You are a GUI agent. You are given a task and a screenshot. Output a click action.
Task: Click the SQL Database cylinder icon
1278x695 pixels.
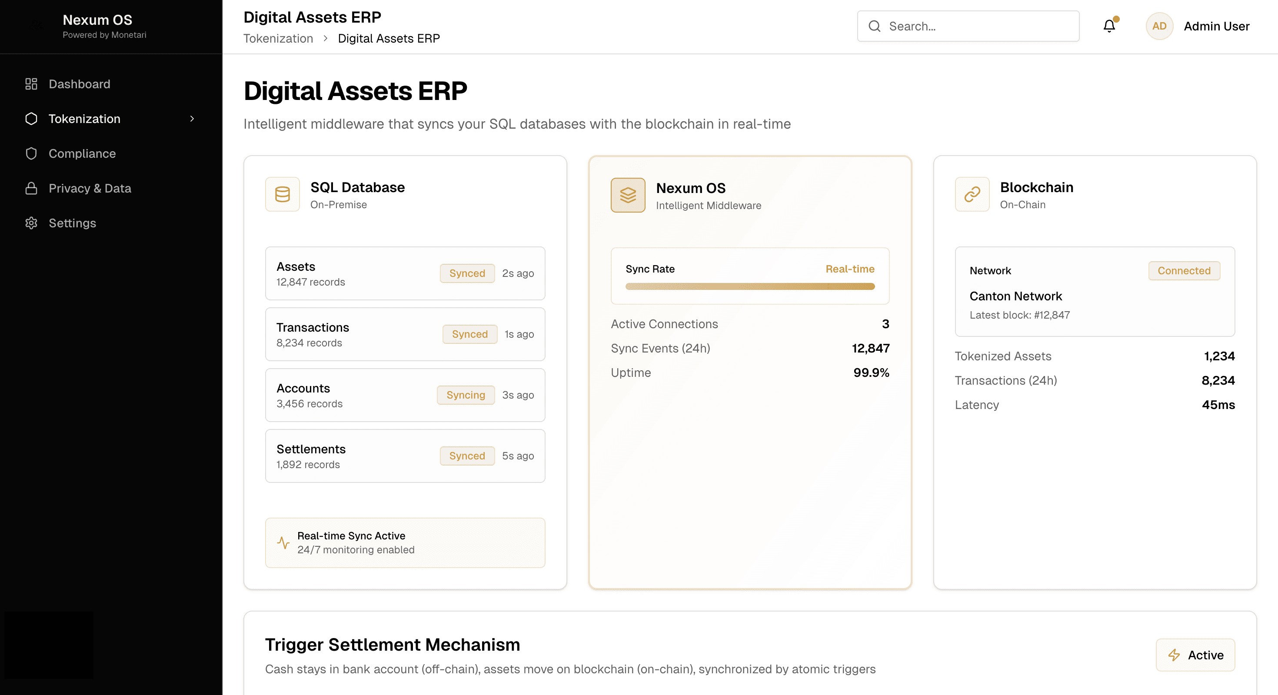282,194
